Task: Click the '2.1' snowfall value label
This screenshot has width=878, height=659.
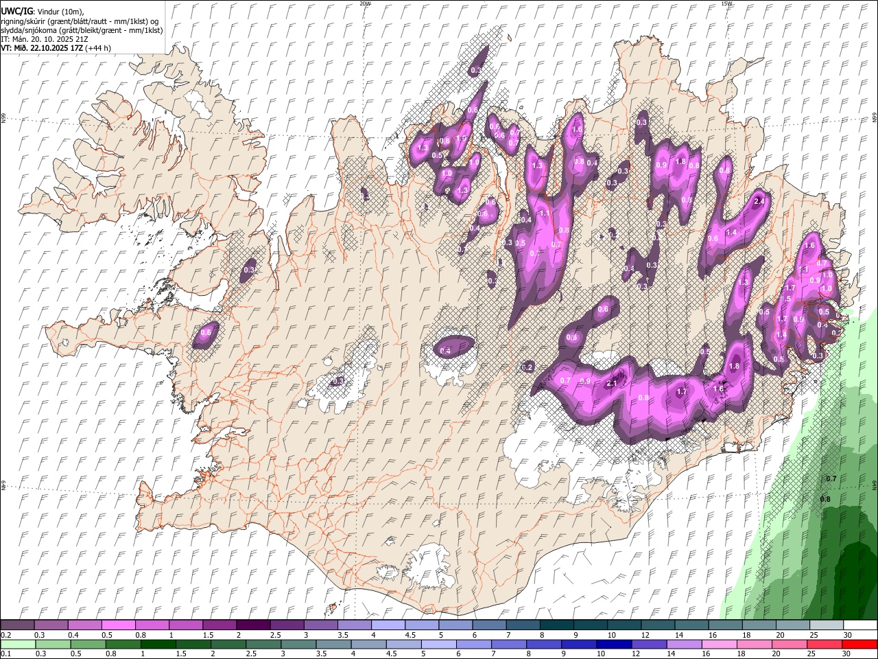Action: pos(612,384)
